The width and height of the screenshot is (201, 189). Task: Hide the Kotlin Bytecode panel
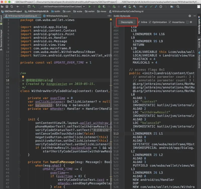tap(194, 16)
